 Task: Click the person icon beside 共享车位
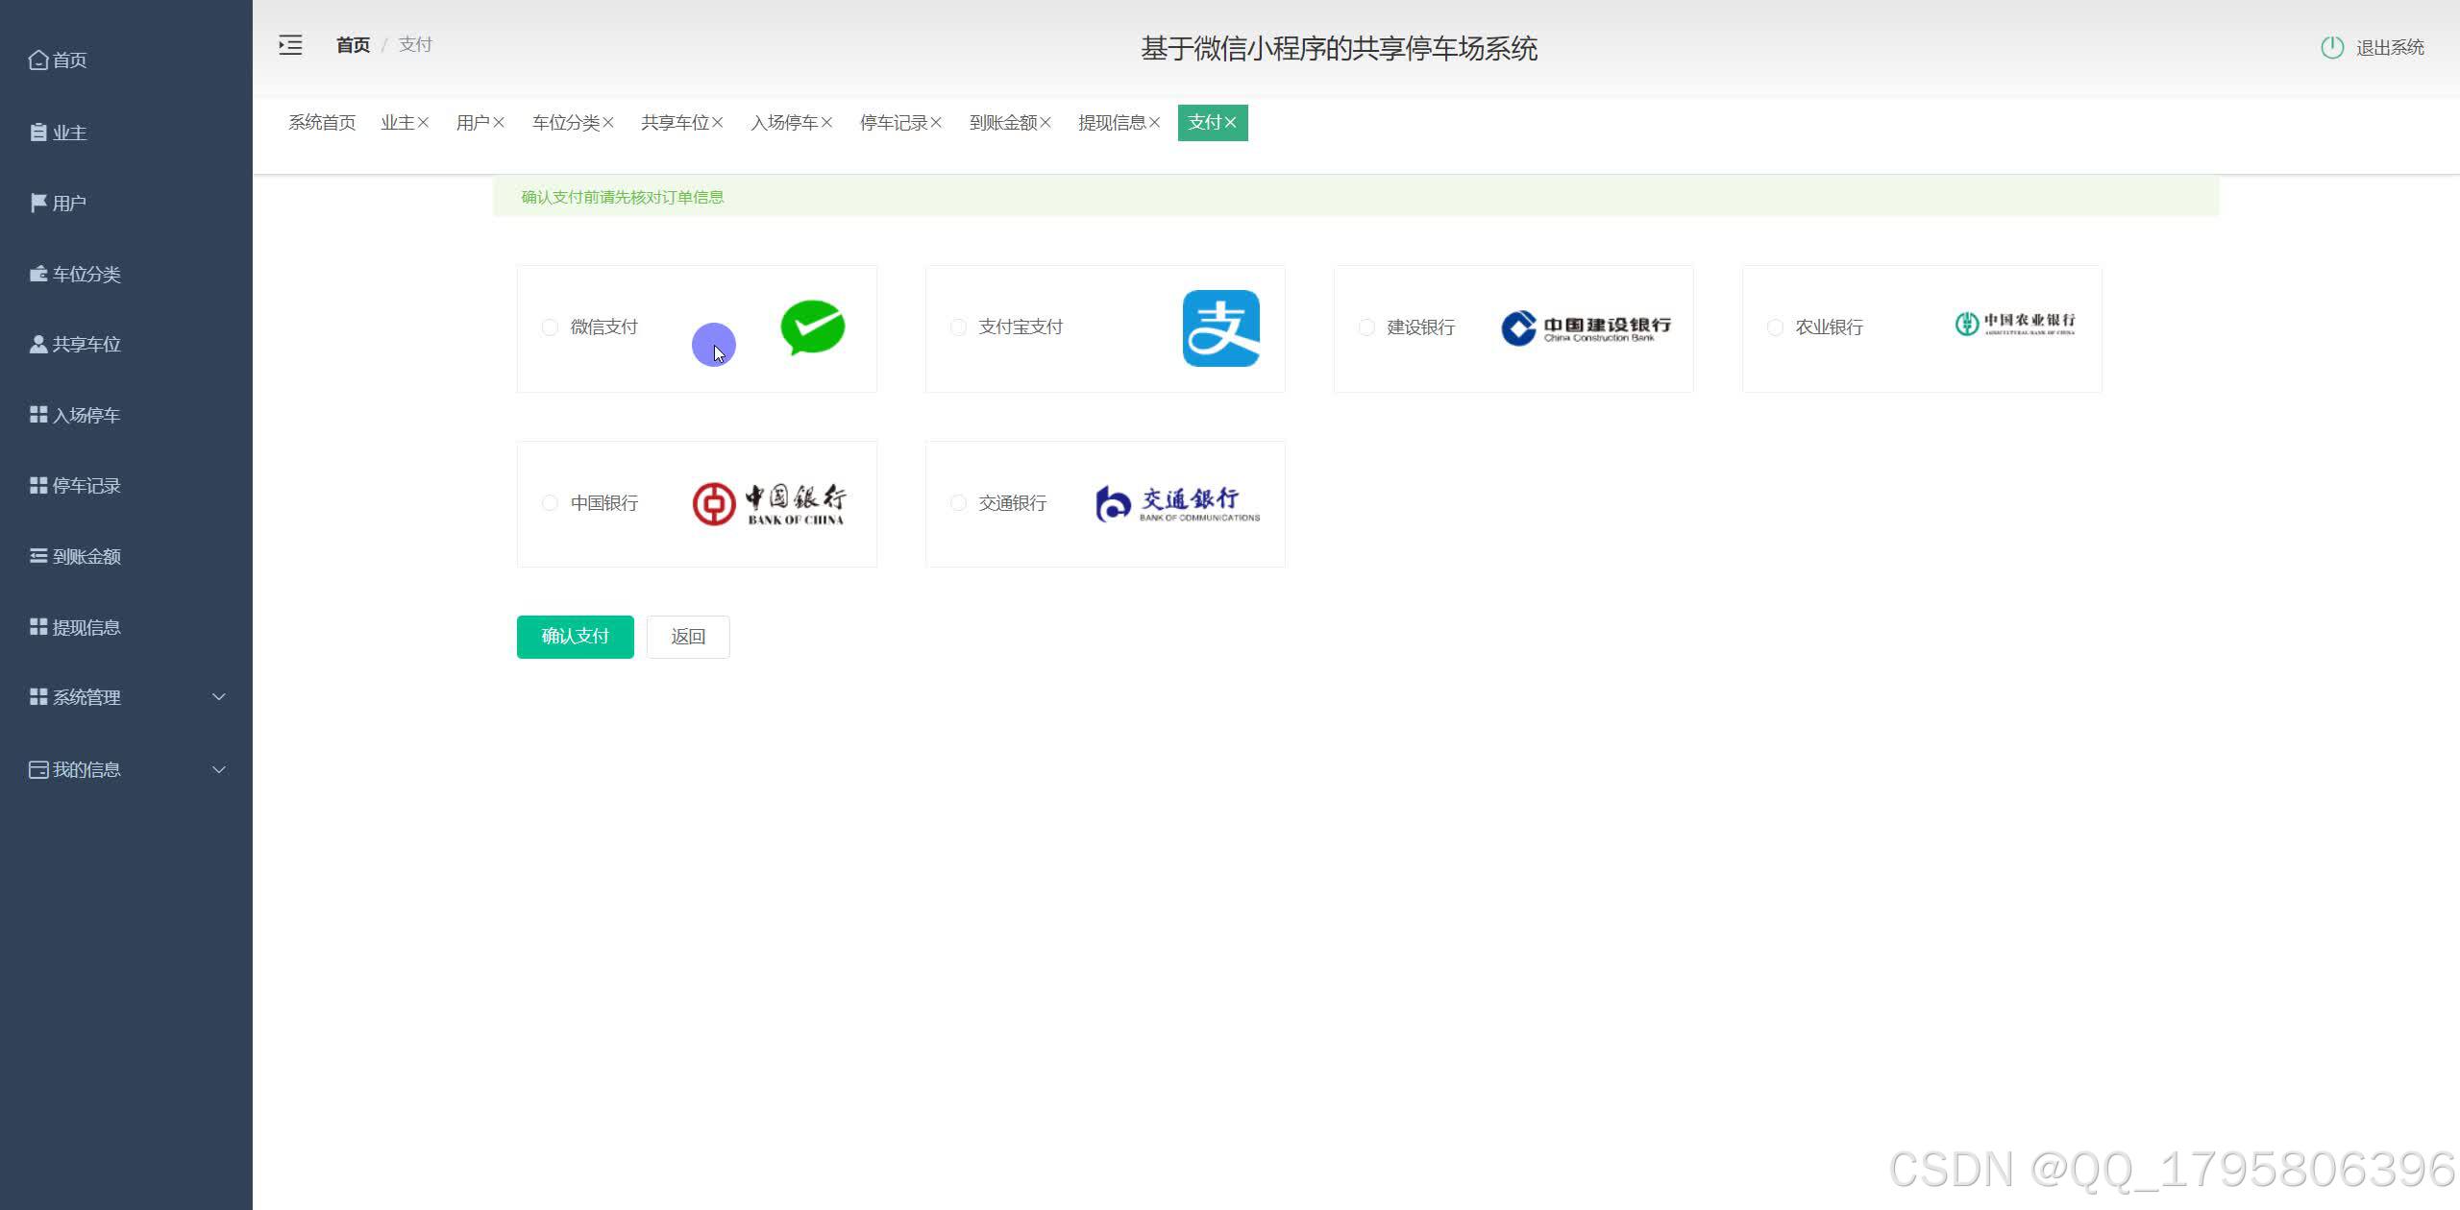[38, 344]
